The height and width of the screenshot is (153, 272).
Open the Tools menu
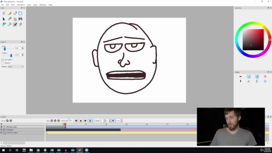pyautogui.click(x=29, y=5)
